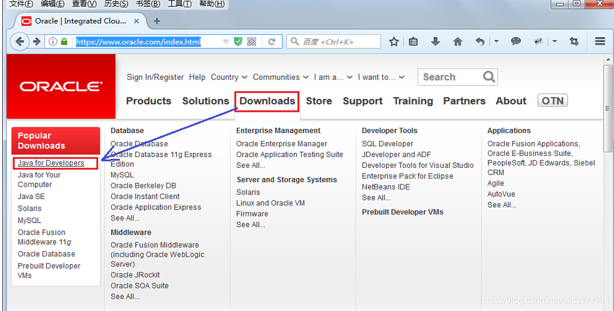
Task: Open the 工具(T) menu
Action: [x=180, y=4]
